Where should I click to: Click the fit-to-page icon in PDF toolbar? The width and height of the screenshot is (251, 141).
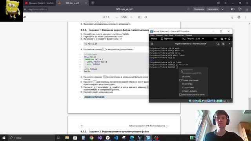coord(140,17)
